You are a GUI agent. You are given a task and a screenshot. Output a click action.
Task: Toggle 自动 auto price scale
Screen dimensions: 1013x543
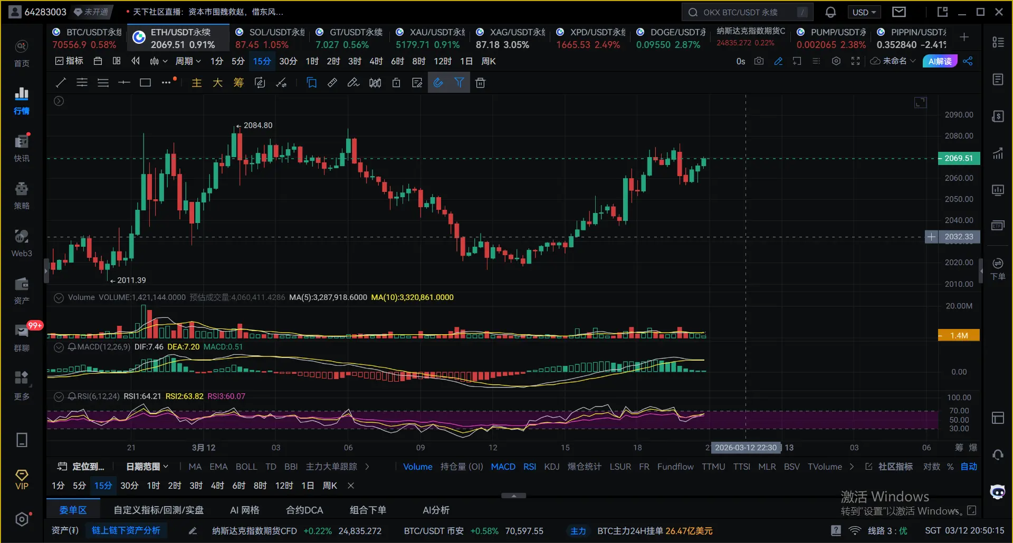click(969, 467)
